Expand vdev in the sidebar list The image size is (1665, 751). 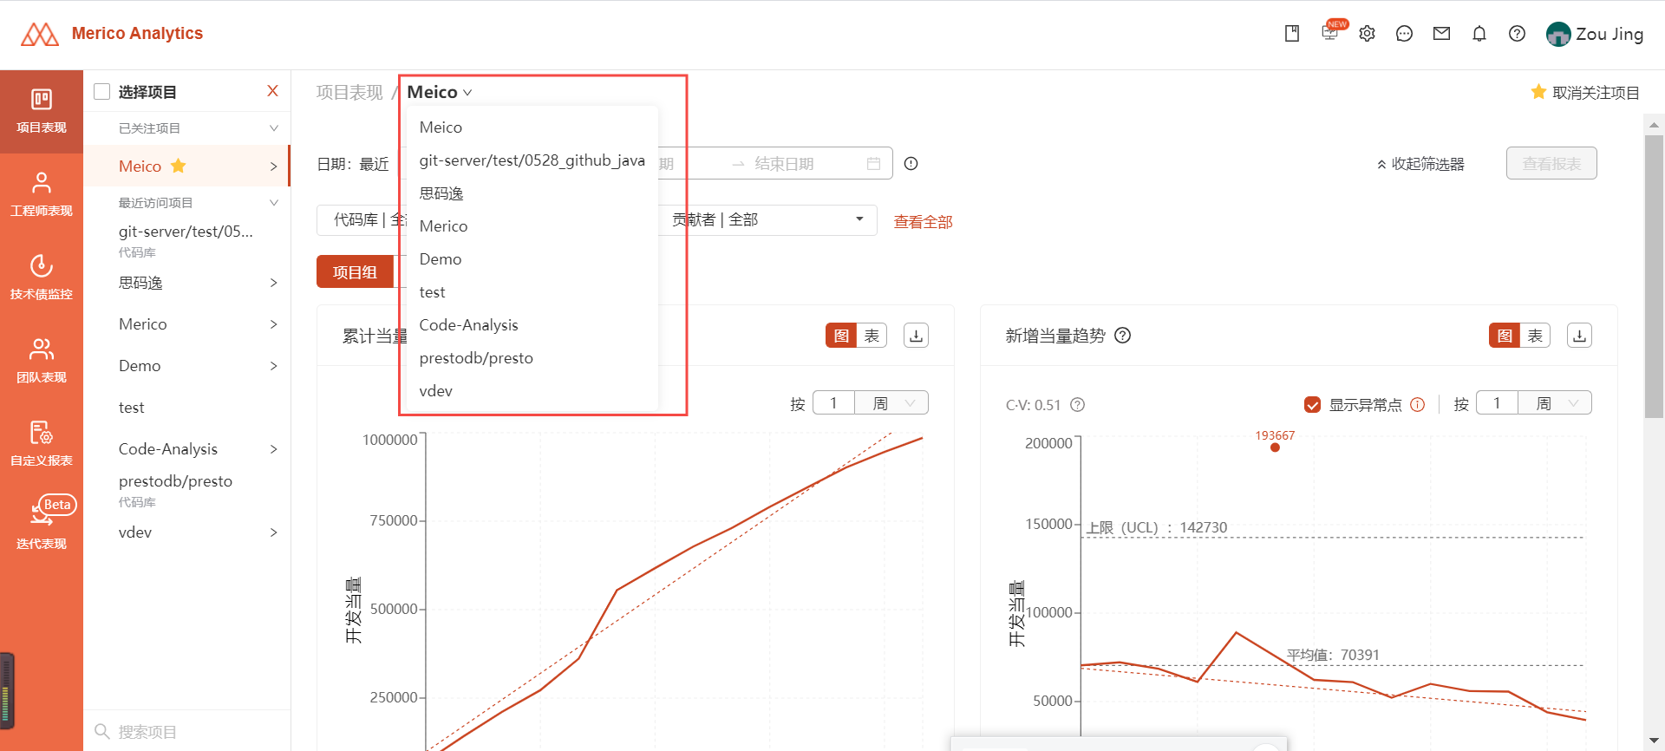click(x=274, y=532)
